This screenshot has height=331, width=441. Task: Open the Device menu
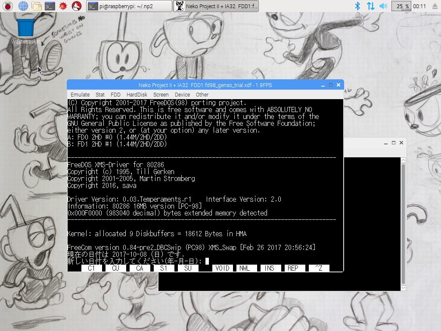coord(182,94)
